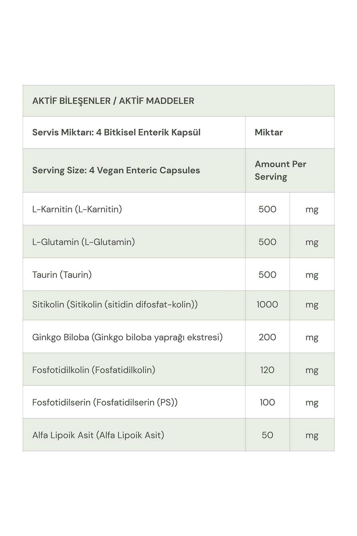Click the 500 value for L-Karnitin
Viewport: 357px width, 536px height.
(267, 209)
